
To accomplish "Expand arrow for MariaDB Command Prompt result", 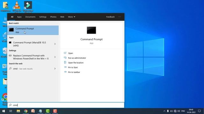I will click(x=55, y=44).
